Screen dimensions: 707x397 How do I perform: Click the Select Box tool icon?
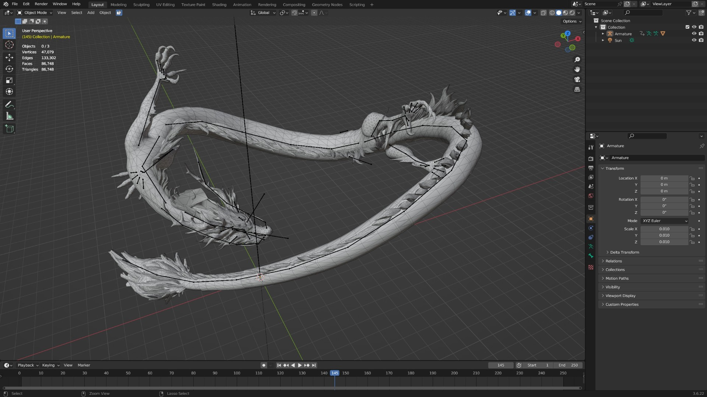9,33
